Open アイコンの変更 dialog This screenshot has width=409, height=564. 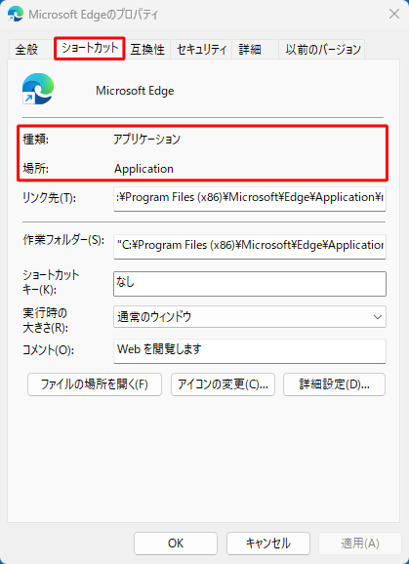[x=223, y=384]
